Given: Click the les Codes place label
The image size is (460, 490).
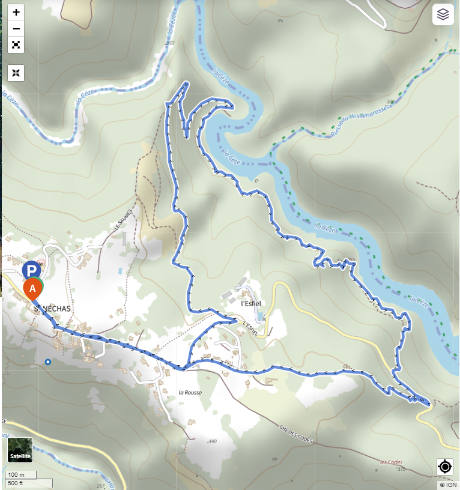Looking at the screenshot, I should click(x=392, y=462).
